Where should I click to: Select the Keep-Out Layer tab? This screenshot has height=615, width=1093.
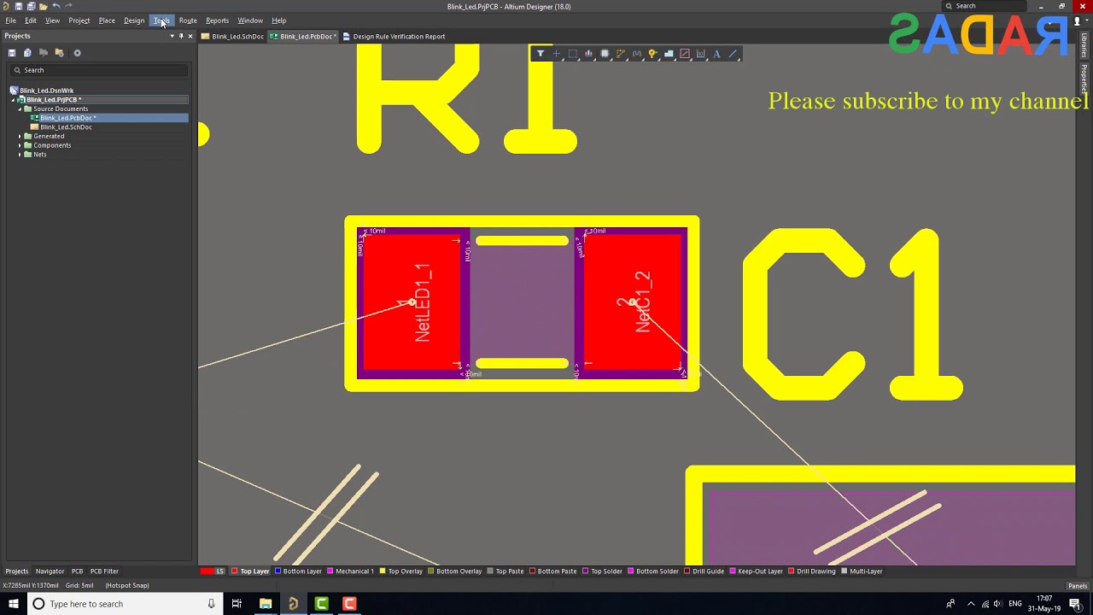click(757, 571)
